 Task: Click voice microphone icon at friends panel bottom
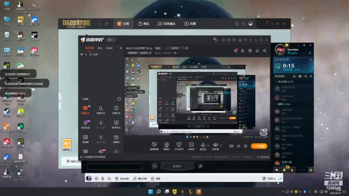pyautogui.click(x=292, y=170)
